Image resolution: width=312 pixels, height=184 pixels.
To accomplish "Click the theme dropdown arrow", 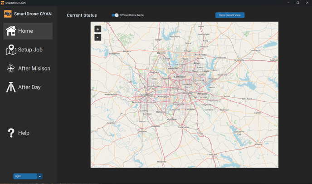I will pyautogui.click(x=39, y=176).
